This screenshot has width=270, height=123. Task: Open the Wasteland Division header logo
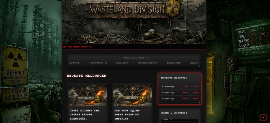click(134, 9)
